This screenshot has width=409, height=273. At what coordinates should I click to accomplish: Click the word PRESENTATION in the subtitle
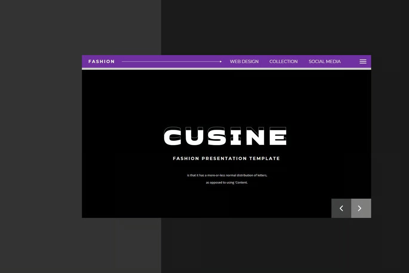coord(224,158)
